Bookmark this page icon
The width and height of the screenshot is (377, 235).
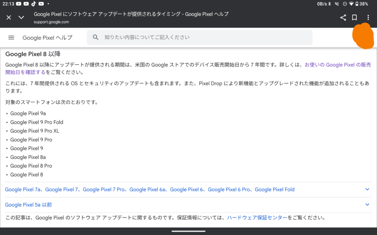click(x=355, y=17)
